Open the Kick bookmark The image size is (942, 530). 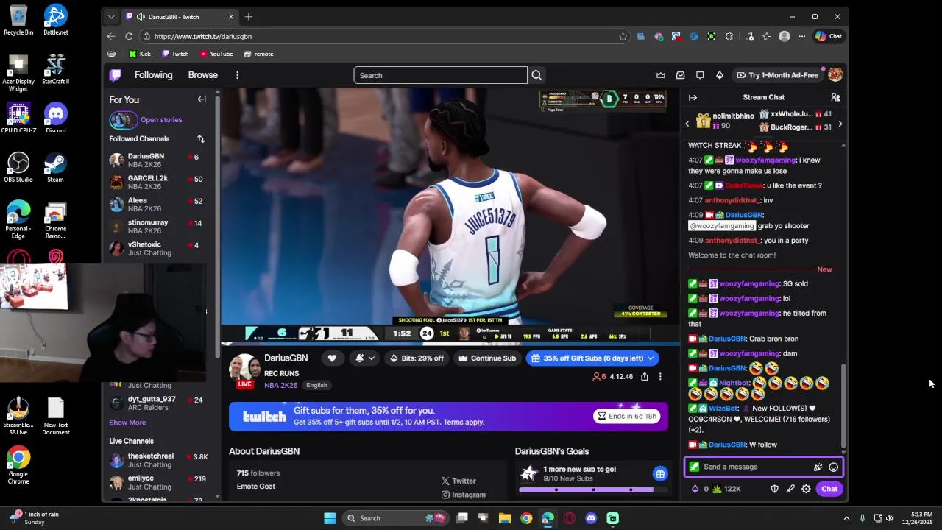tap(140, 54)
